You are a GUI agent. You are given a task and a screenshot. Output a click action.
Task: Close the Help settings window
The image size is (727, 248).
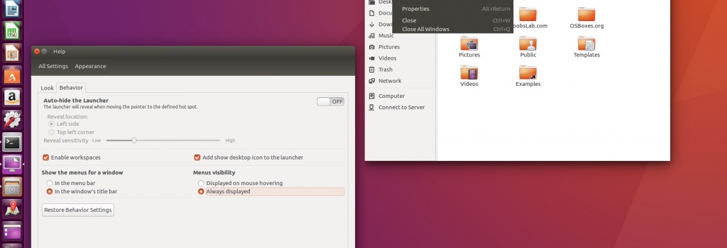point(37,52)
